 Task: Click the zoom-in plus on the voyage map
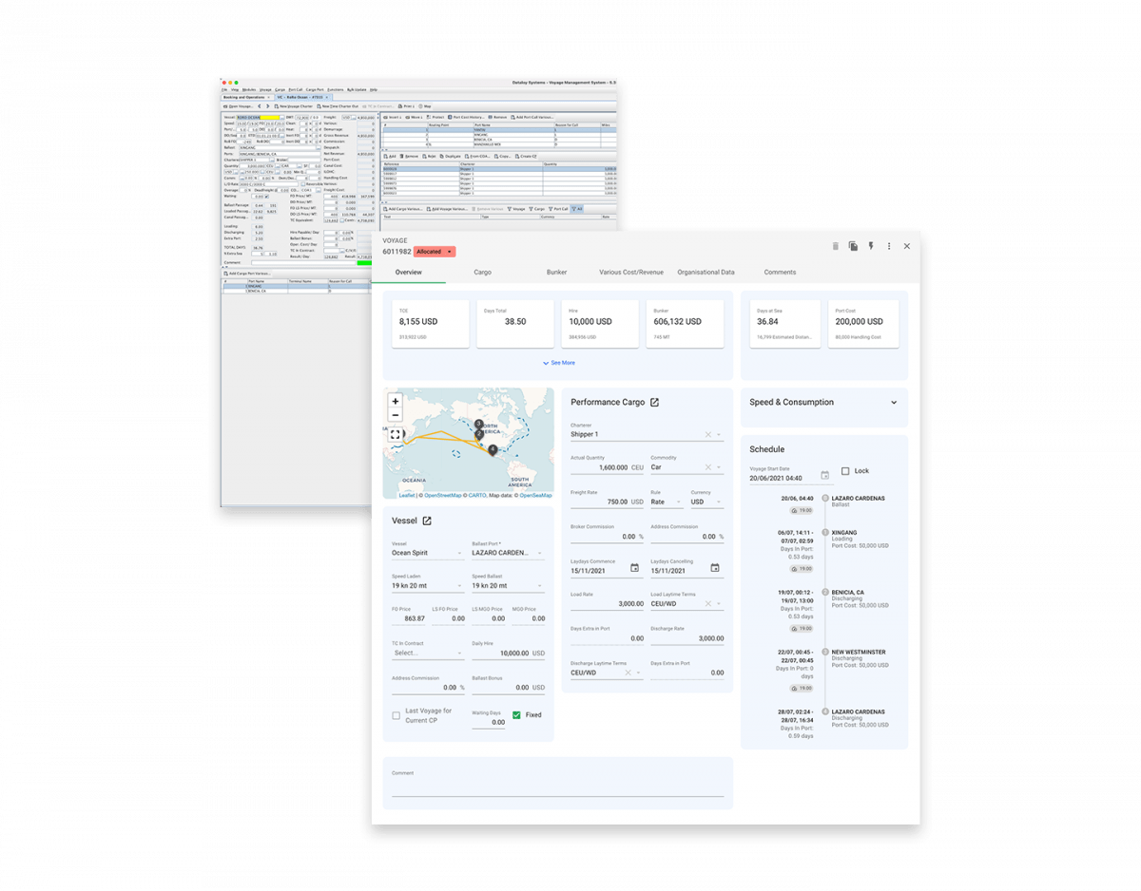(396, 402)
